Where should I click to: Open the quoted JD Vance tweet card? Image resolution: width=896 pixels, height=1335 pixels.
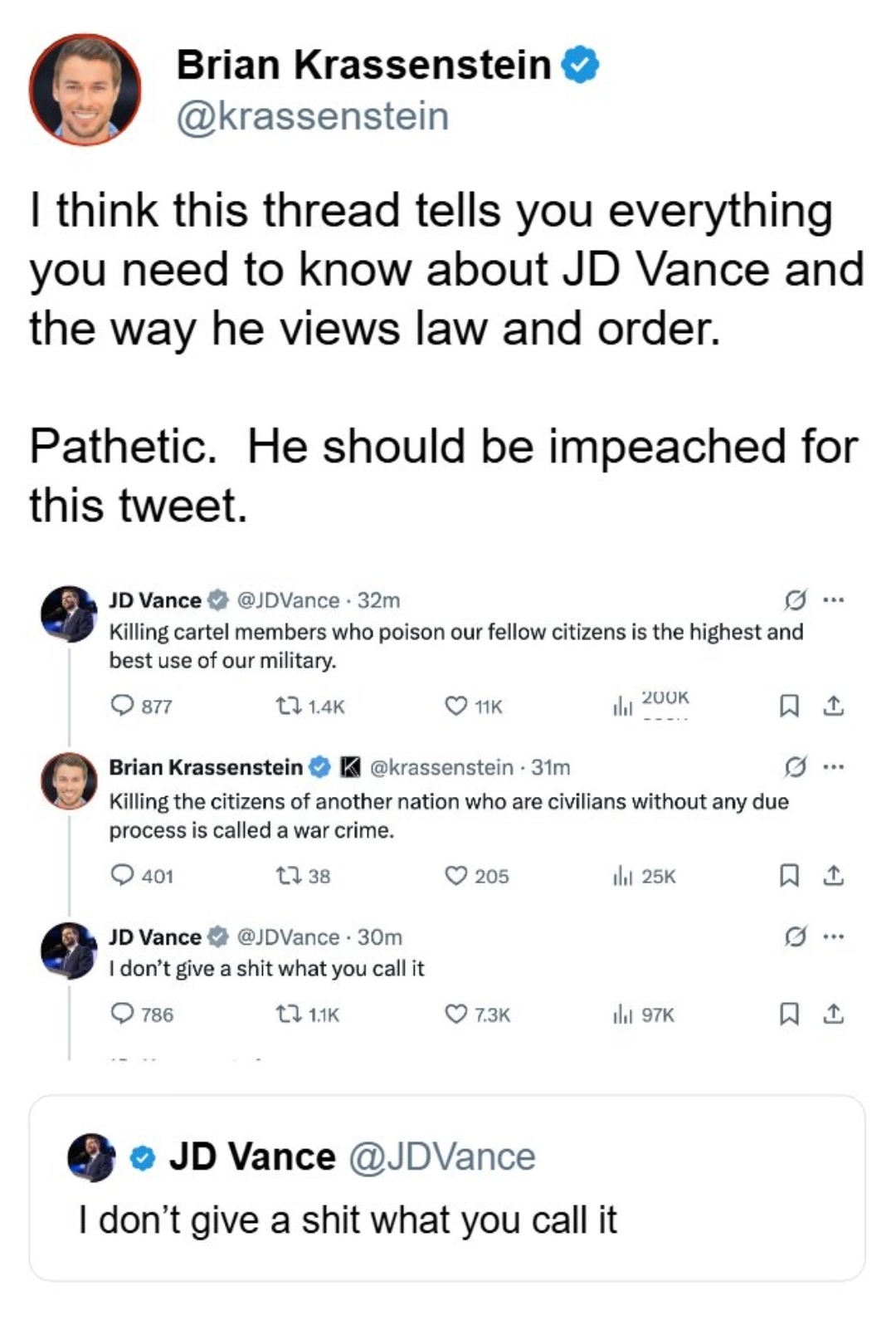(447, 1187)
